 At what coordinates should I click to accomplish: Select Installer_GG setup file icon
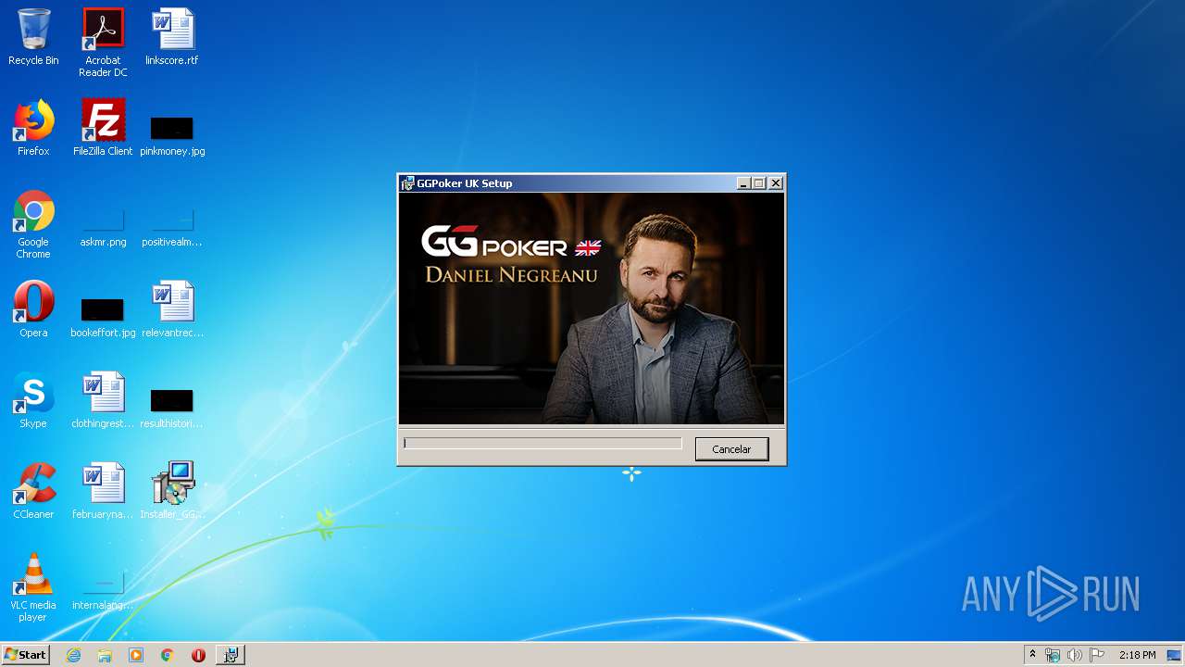coord(172,491)
